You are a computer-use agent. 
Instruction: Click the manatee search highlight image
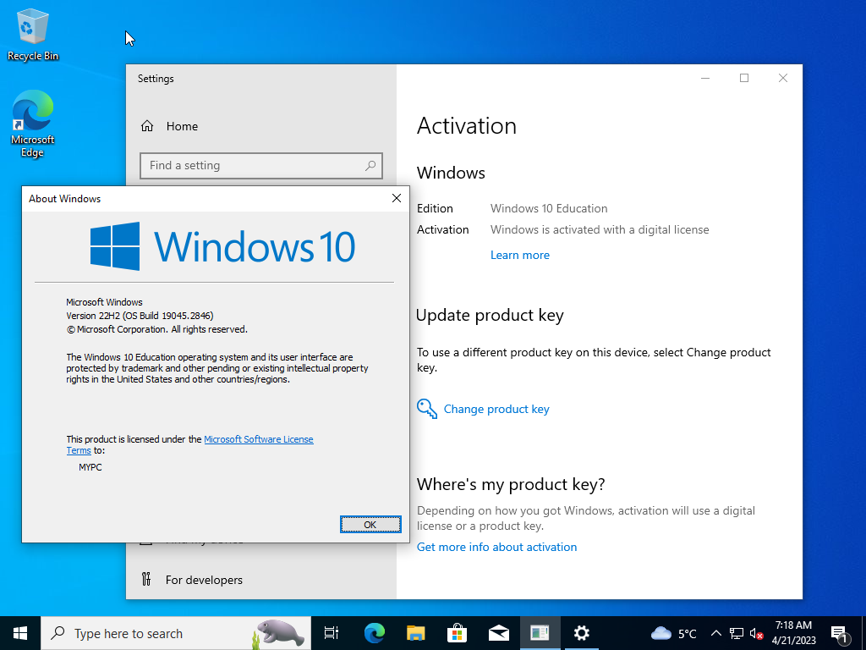click(280, 633)
